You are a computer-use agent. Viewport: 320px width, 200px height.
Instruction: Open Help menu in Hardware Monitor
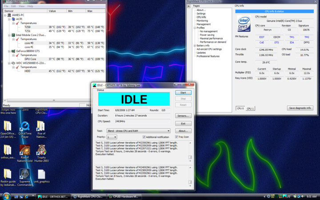coord(30,6)
